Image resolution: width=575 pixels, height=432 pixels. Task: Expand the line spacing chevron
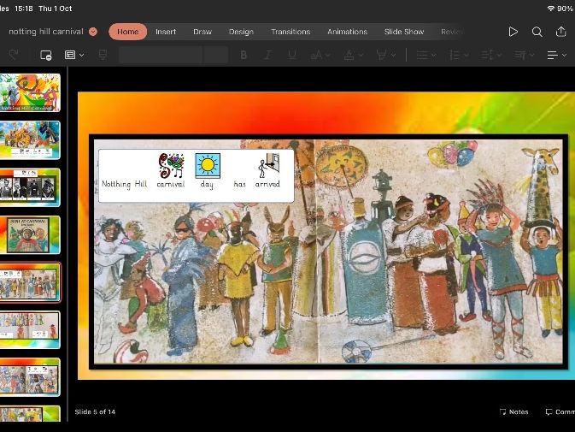coord(499,56)
